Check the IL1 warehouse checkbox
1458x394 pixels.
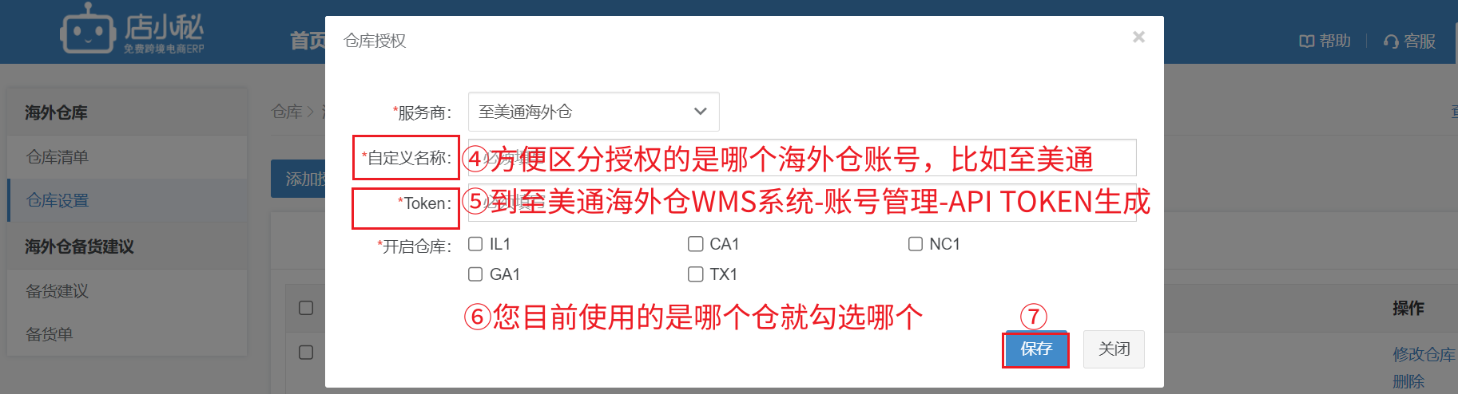[475, 244]
